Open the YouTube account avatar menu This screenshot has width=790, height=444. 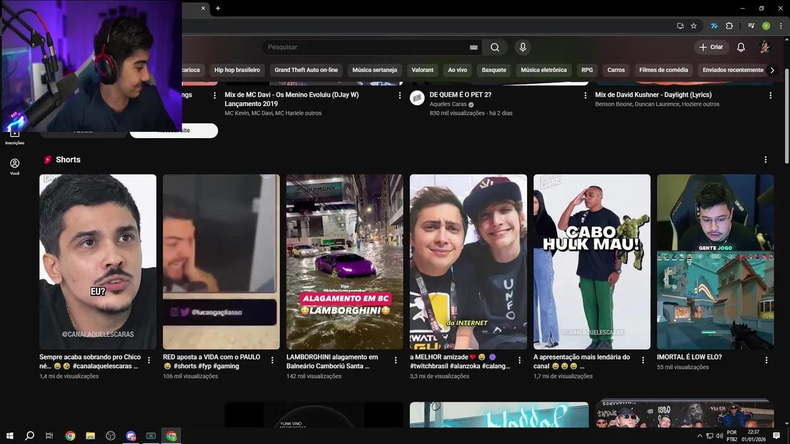pyautogui.click(x=764, y=47)
